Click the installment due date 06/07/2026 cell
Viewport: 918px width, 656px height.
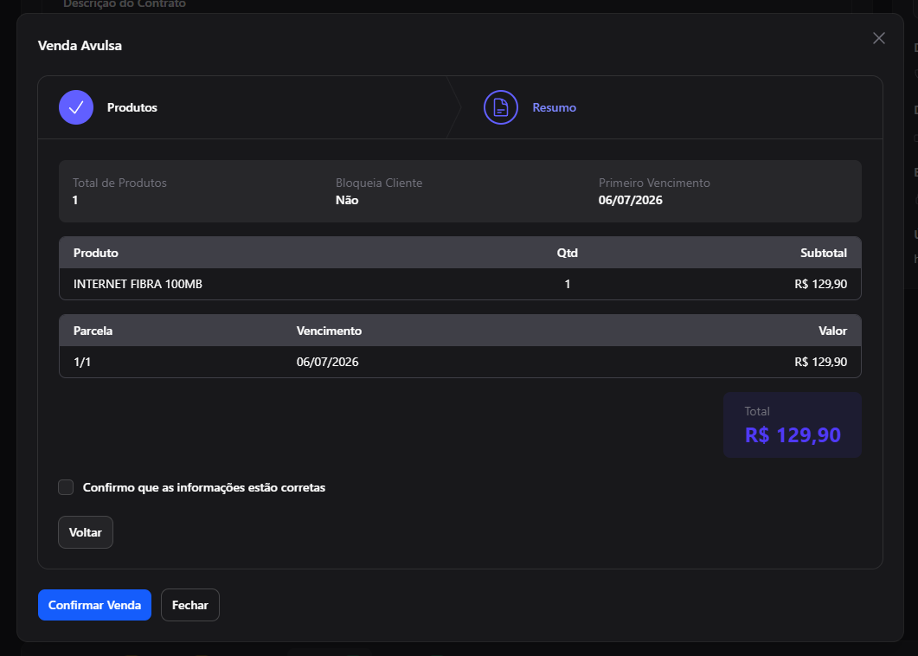327,362
